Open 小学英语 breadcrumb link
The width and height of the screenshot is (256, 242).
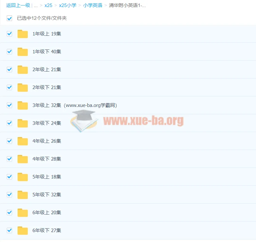pyautogui.click(x=93, y=5)
